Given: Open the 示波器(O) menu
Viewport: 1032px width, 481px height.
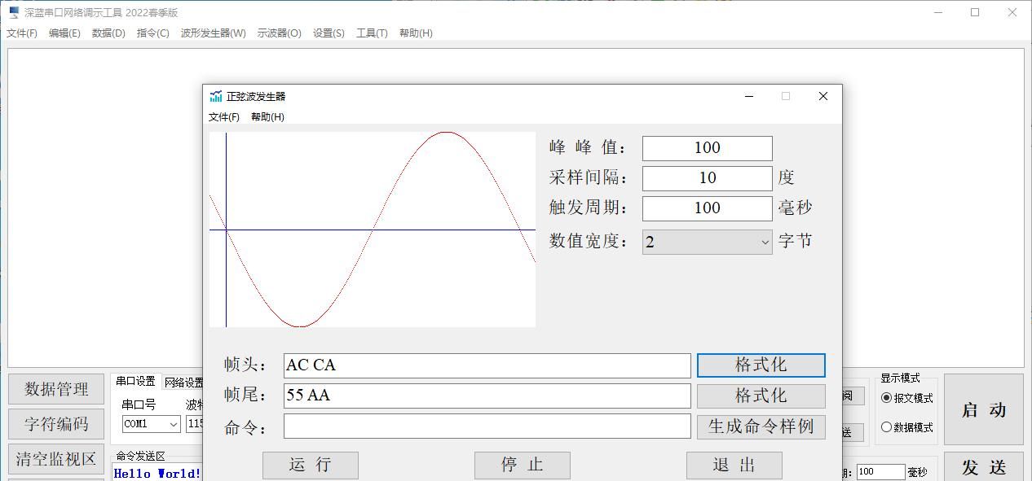Looking at the screenshot, I should (280, 33).
